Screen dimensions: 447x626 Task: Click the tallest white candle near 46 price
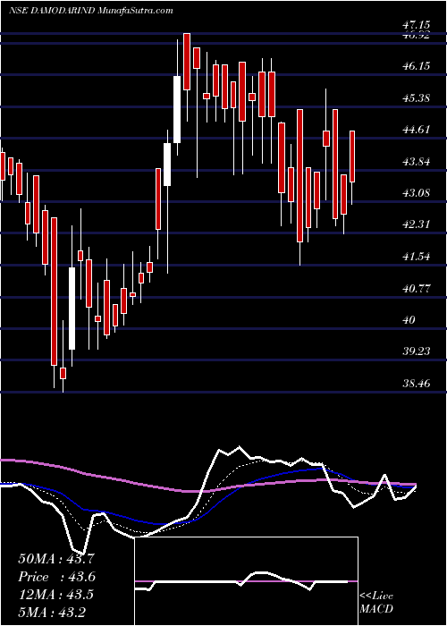[177, 109]
